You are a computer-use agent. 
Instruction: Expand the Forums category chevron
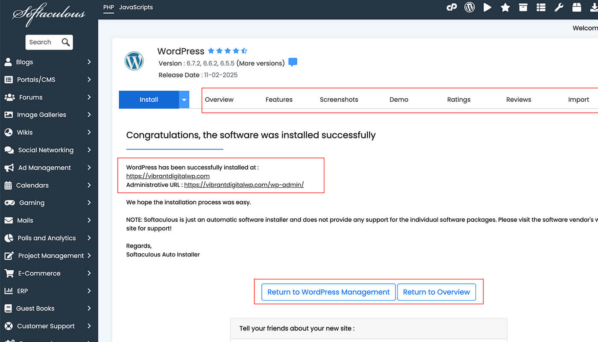(89, 97)
